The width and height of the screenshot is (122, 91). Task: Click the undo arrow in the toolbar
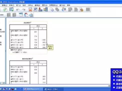(x=18, y=10)
